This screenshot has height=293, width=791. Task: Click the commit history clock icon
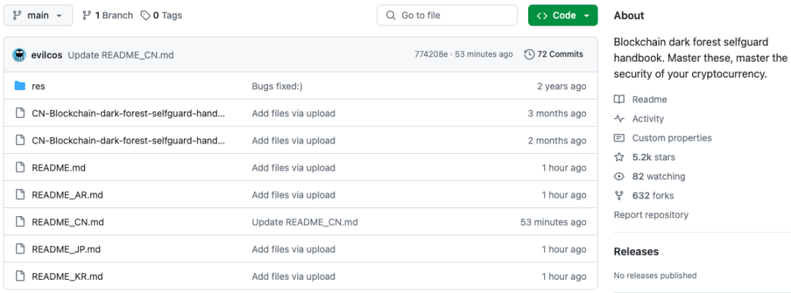pyautogui.click(x=530, y=54)
